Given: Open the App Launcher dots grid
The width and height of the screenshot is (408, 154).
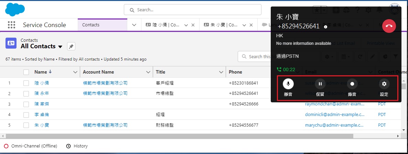Looking at the screenshot, I should click(x=11, y=25).
